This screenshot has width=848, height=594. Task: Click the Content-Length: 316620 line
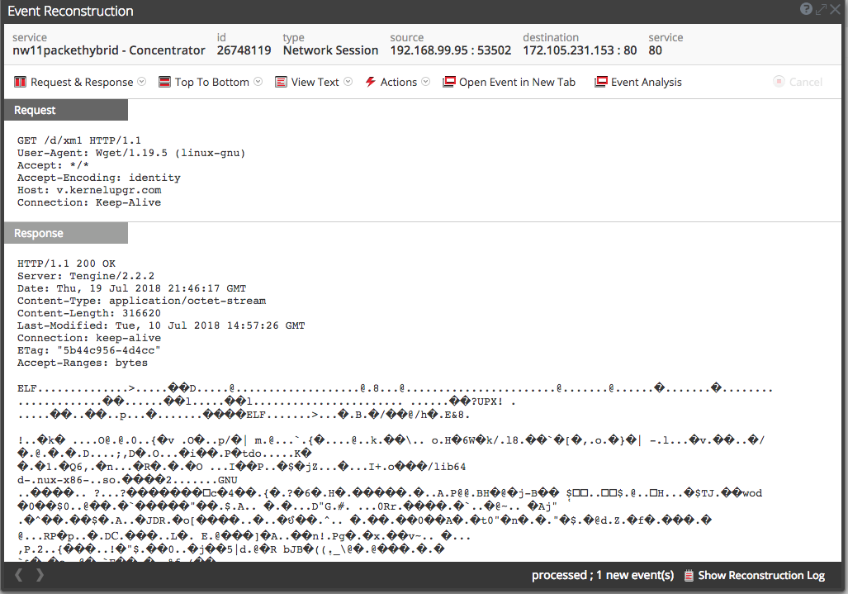click(x=89, y=314)
